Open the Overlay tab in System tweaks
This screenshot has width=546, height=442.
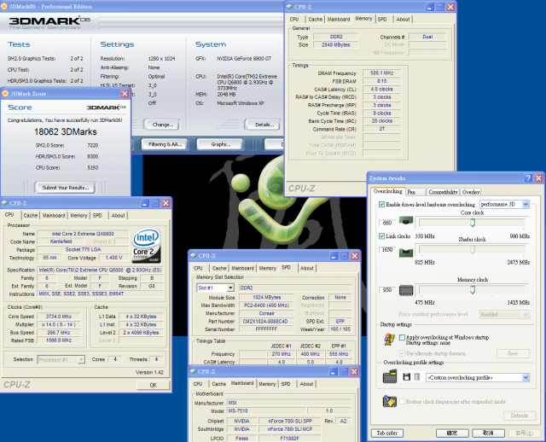471,192
